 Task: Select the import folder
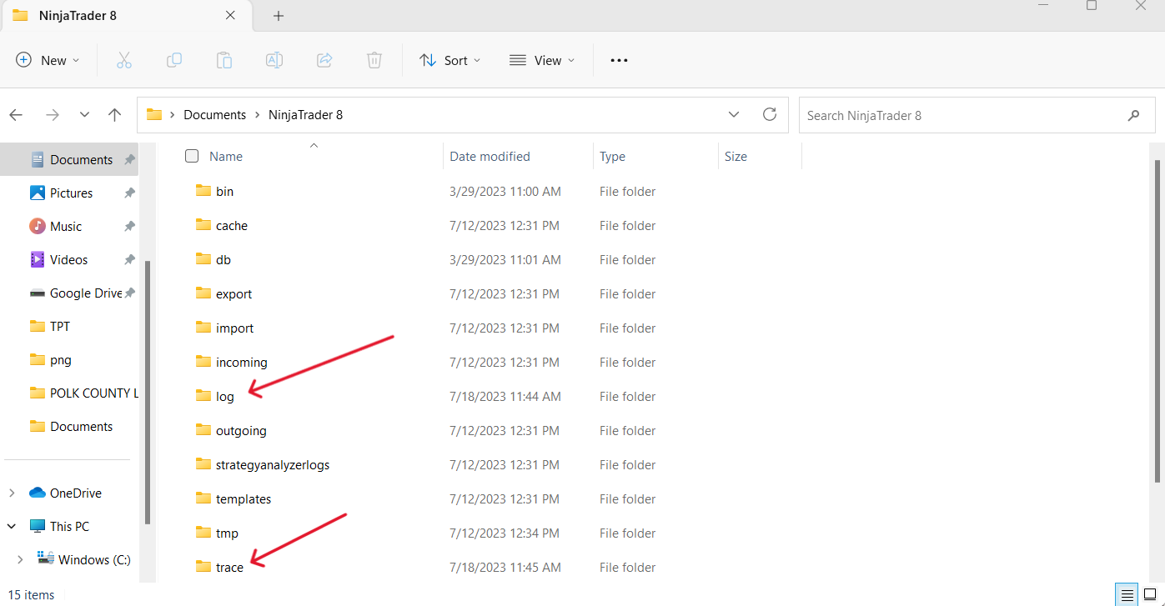coord(234,328)
